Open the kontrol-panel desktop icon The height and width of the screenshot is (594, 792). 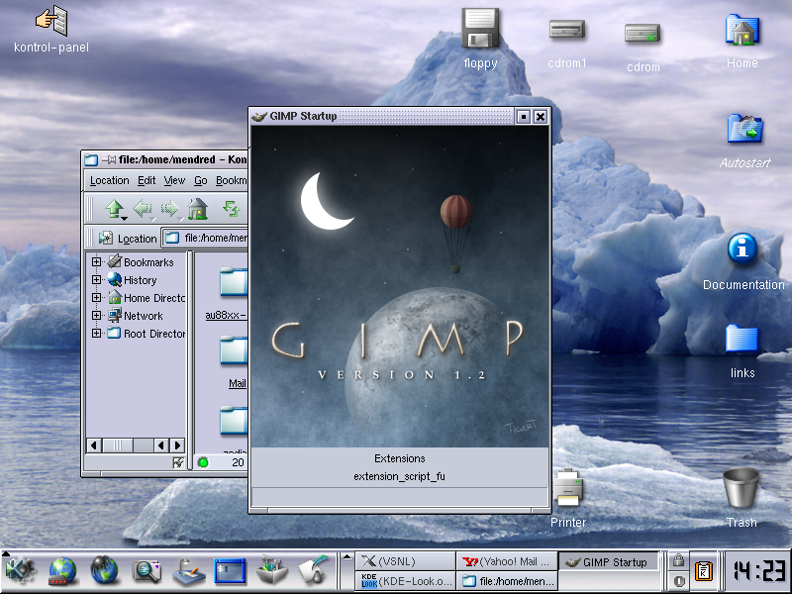pyautogui.click(x=51, y=21)
